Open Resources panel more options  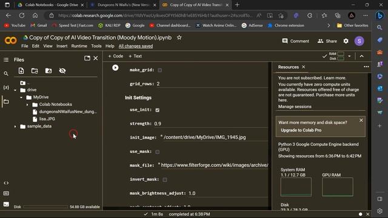(x=366, y=67)
